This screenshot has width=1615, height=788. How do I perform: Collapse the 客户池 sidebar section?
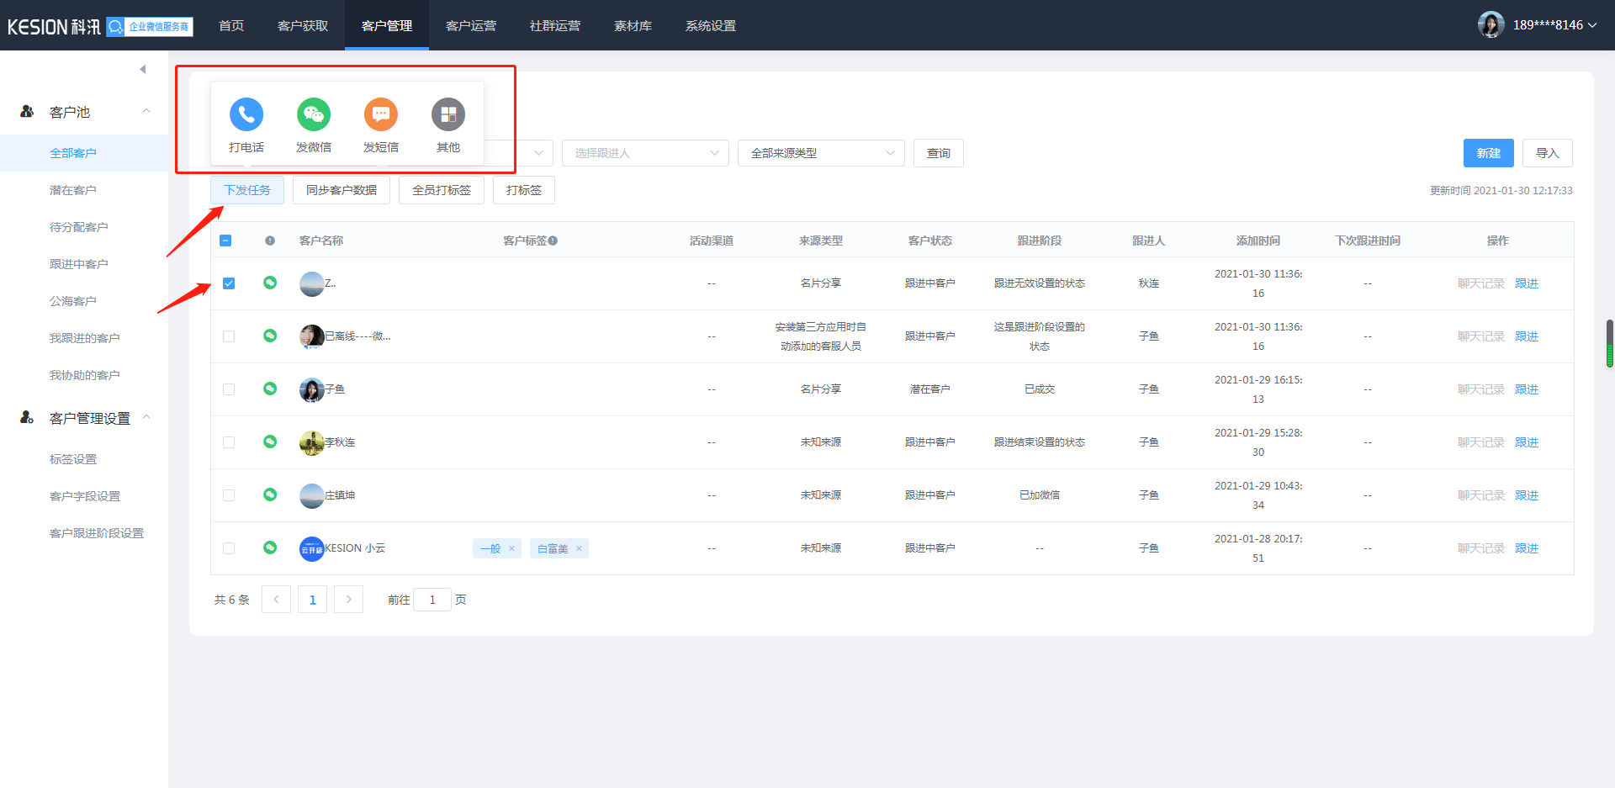(146, 112)
